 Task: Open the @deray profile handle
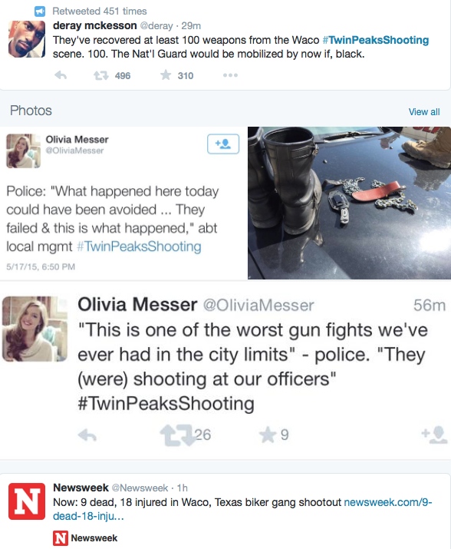(156, 26)
